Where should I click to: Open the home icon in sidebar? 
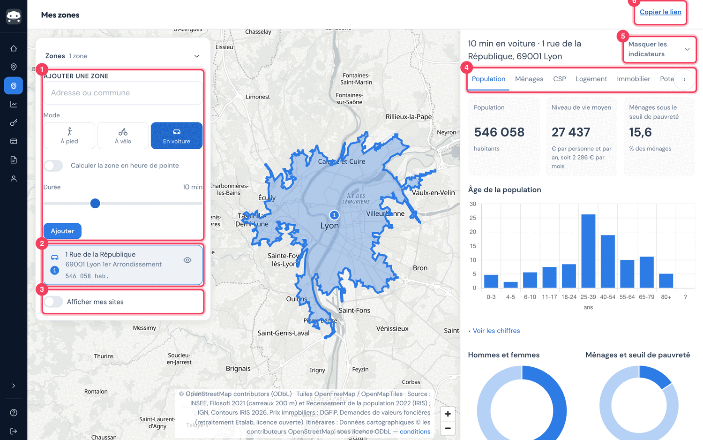(x=14, y=48)
